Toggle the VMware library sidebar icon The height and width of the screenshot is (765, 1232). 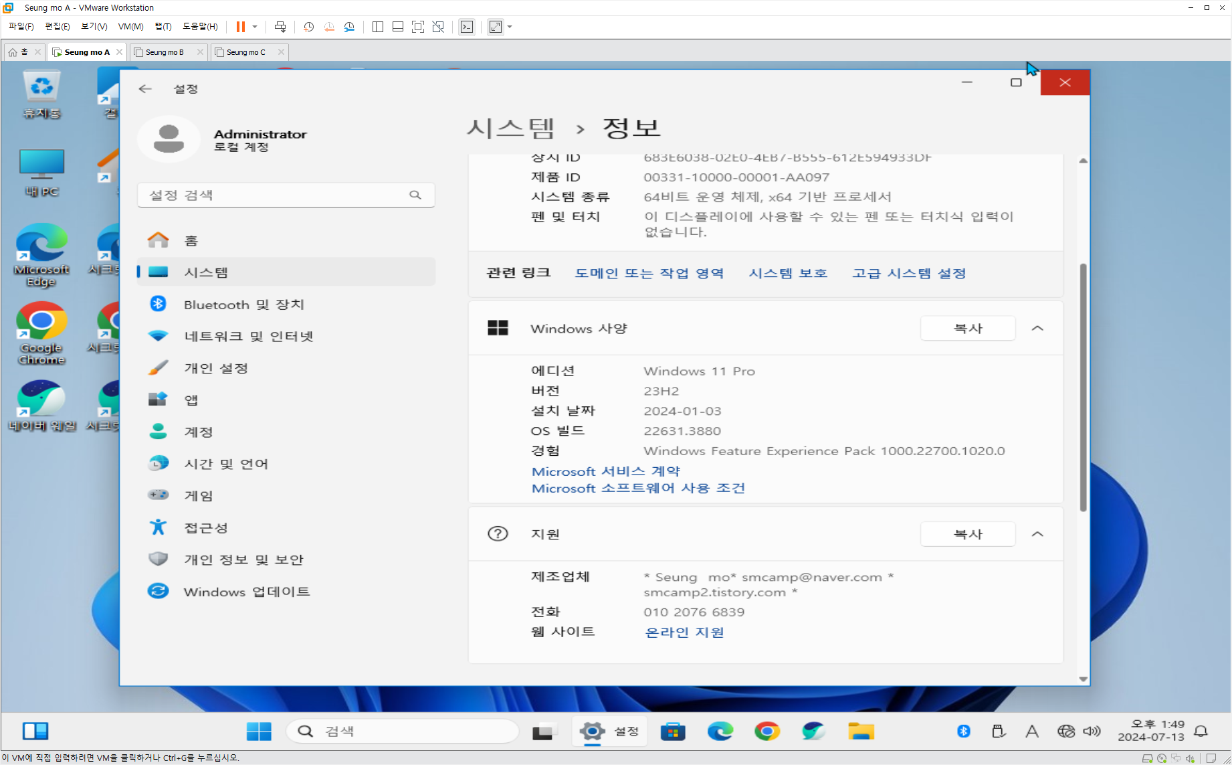(x=378, y=27)
